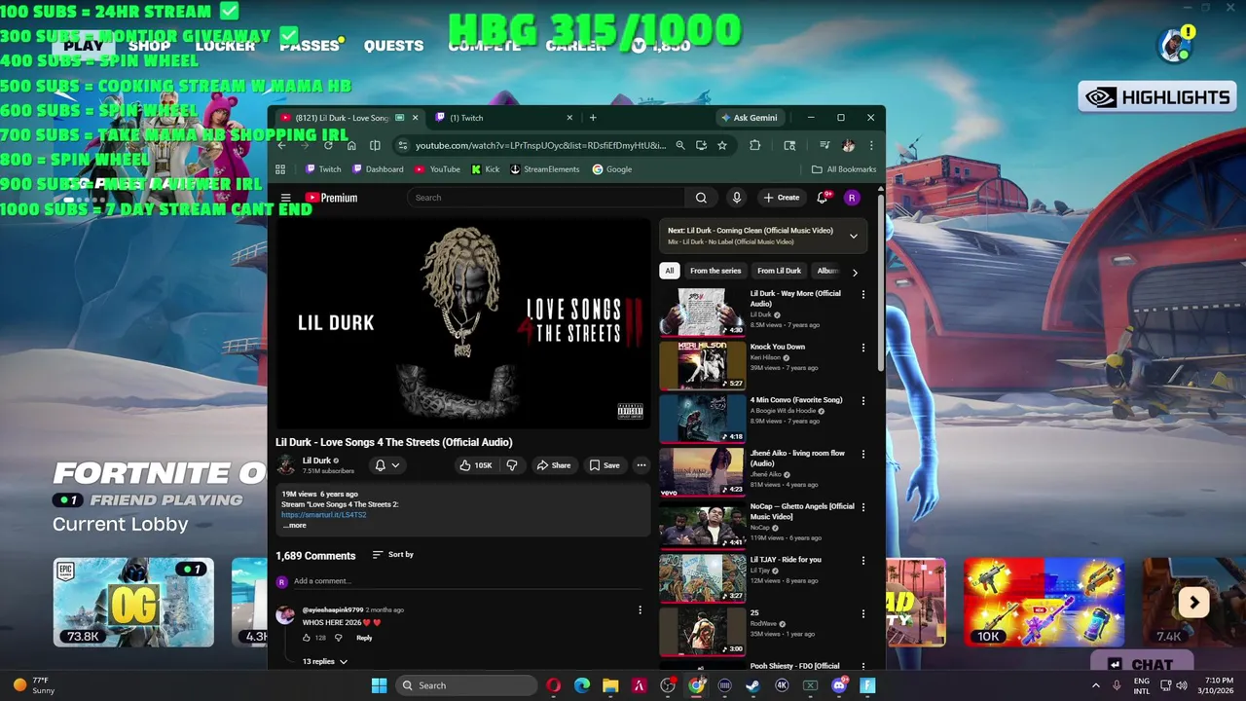Click the Share button
Image resolution: width=1246 pixels, height=701 pixels.
click(x=553, y=465)
